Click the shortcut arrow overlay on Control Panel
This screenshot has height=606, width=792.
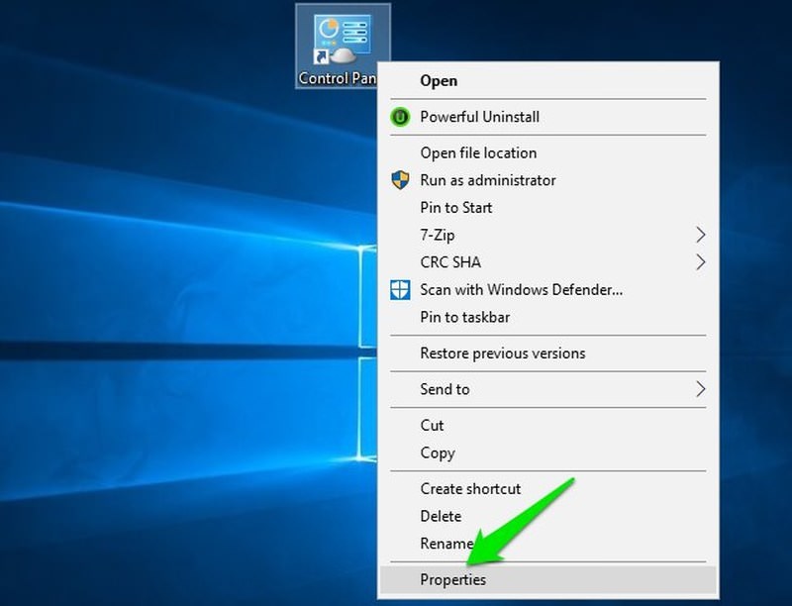pyautogui.click(x=323, y=57)
